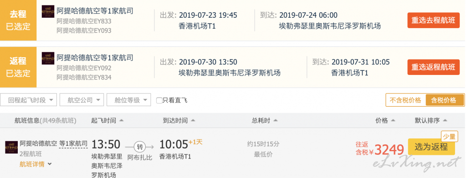Viewport: 466px width, 178px height.
Task: Switch to 含税价格 option
Action: click(x=445, y=100)
